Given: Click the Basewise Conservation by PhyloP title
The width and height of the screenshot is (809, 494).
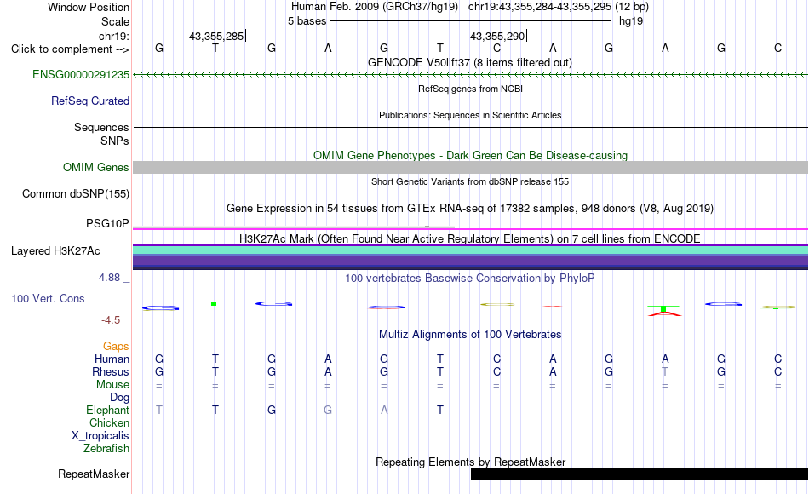Looking at the screenshot, I should 470,279.
